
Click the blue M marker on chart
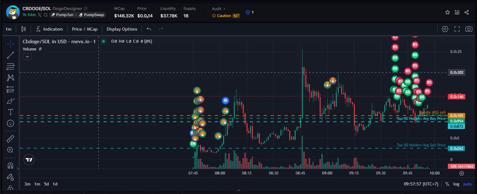[225, 100]
